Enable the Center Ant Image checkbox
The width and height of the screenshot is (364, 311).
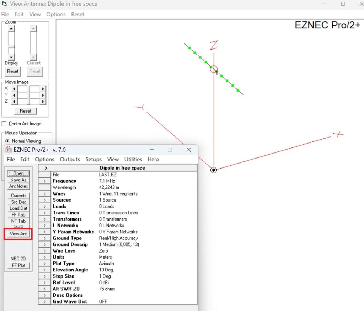pos(4,124)
